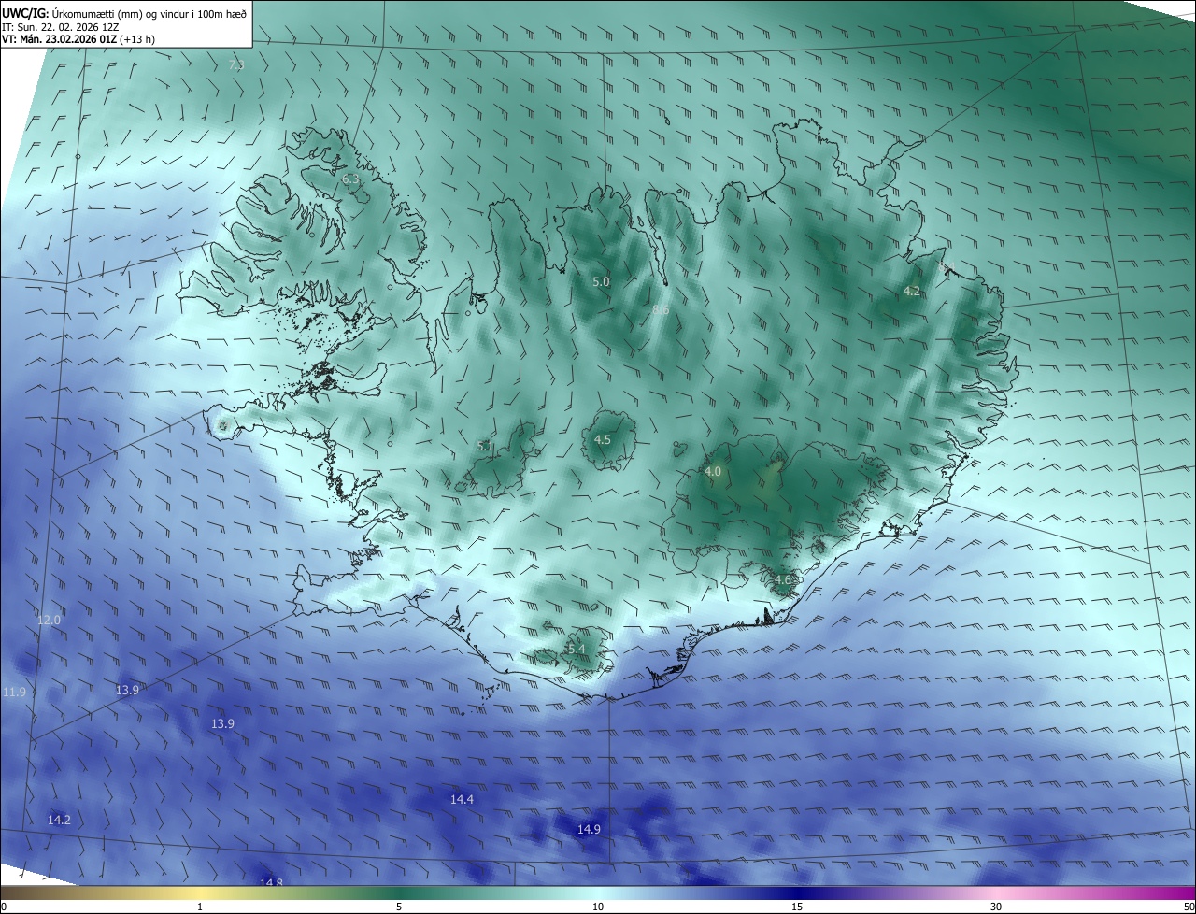Click the "0" tick on the color scale
The image size is (1196, 914).
(x=4, y=907)
